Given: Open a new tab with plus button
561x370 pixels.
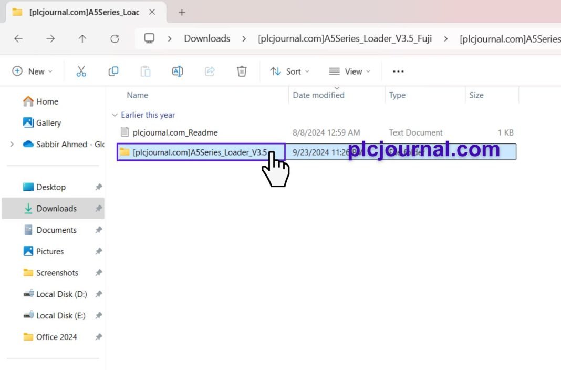Looking at the screenshot, I should tap(182, 12).
